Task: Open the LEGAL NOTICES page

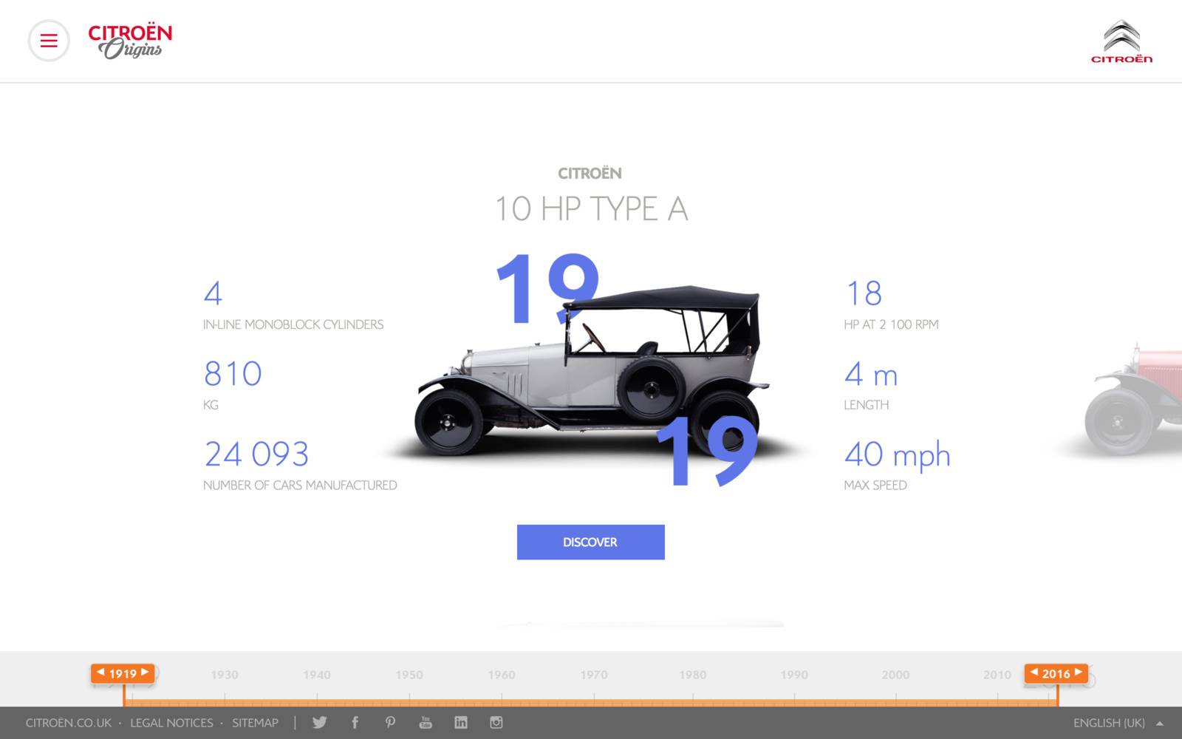Action: coord(170,723)
